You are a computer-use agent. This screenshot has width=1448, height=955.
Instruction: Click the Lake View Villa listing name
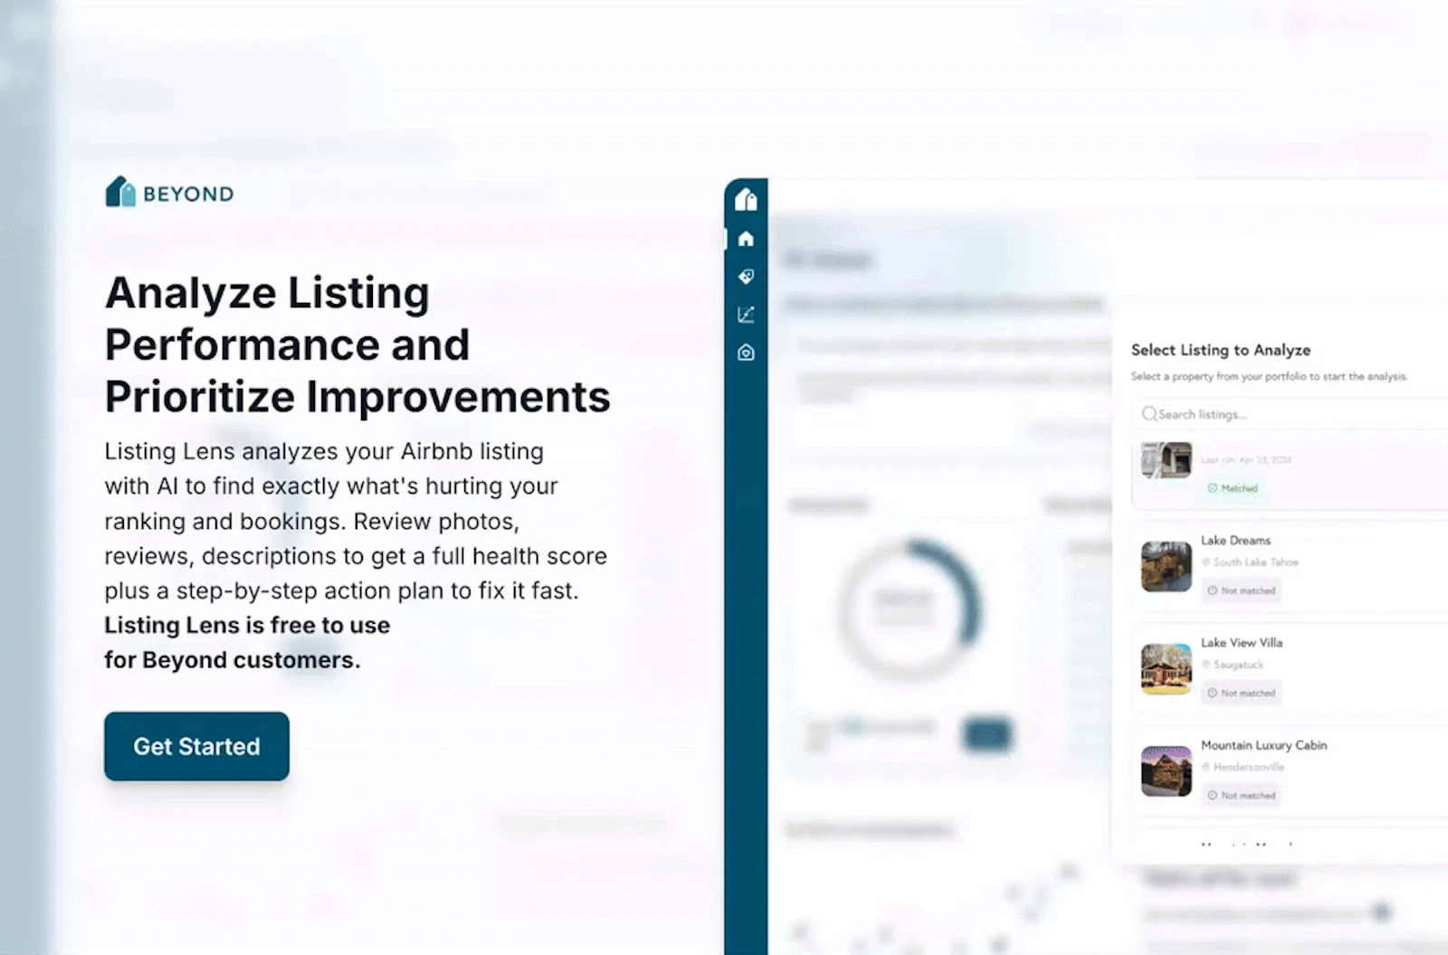[1242, 642]
